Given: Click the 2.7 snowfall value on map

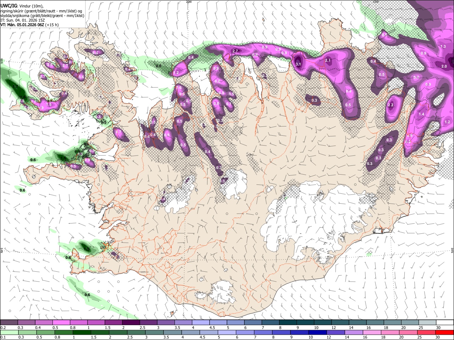Looking at the screenshot, I should tap(235, 51).
